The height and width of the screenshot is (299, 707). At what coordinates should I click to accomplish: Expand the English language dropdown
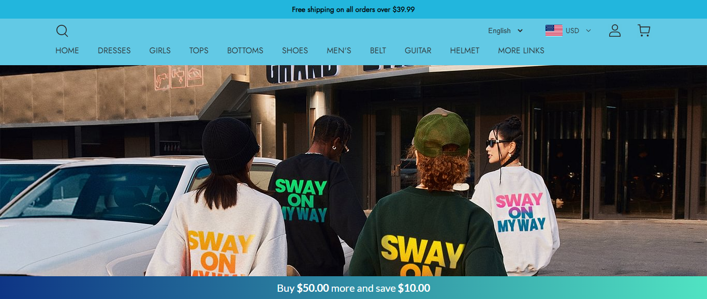point(506,31)
